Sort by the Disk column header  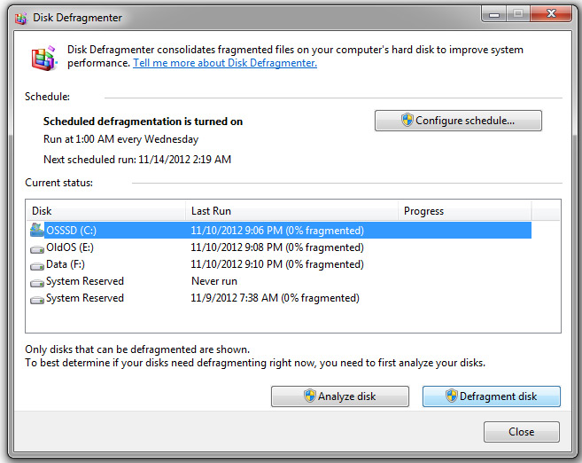(105, 211)
